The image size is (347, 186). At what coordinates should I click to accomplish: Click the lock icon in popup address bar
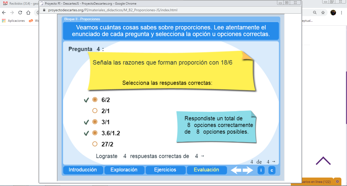click(44, 10)
